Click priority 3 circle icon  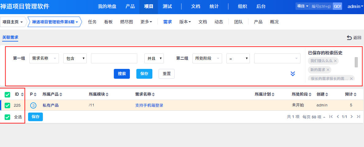(33, 105)
